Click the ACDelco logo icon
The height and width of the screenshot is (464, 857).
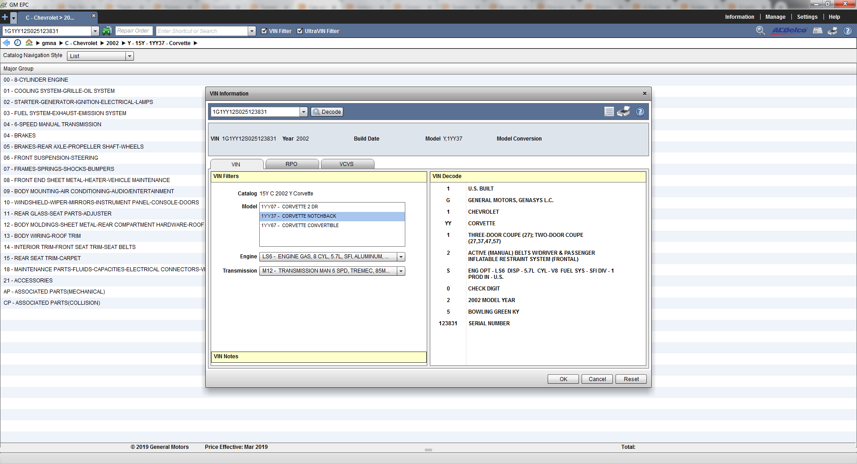tap(789, 31)
